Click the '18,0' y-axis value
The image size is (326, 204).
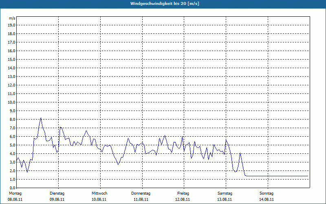tap(12, 34)
